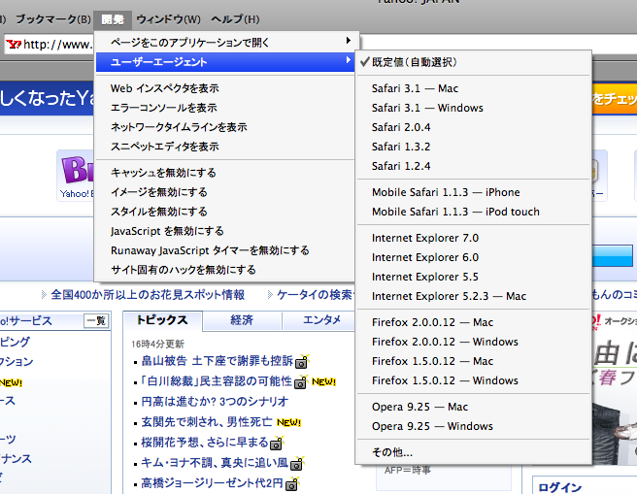Viewport: 637px width, 494px height.
Task: Select Opera 9.25 — Mac
Action: (x=473, y=407)
